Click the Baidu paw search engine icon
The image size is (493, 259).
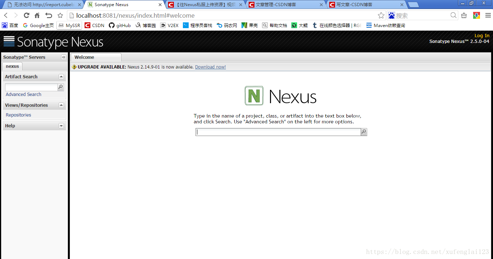click(x=391, y=16)
